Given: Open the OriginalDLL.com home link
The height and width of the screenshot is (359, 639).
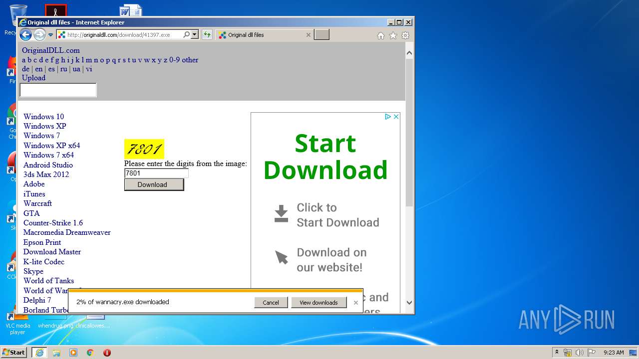Looking at the screenshot, I should (x=50, y=50).
